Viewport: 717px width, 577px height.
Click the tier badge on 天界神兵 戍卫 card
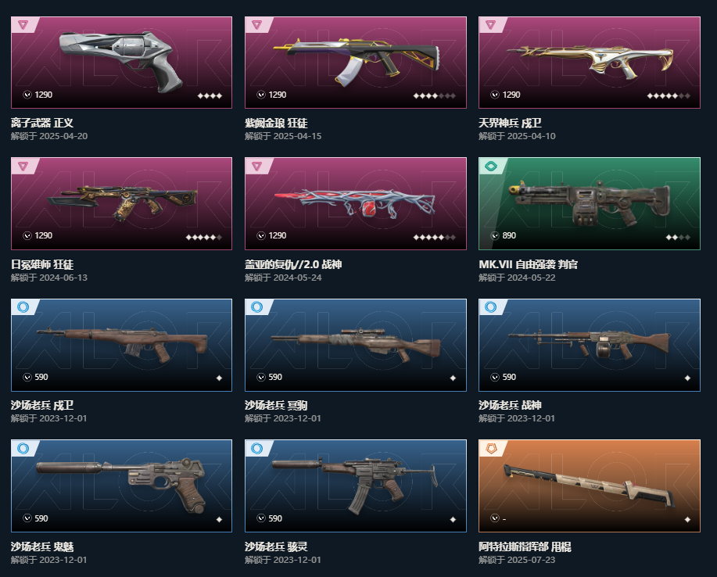pos(491,25)
